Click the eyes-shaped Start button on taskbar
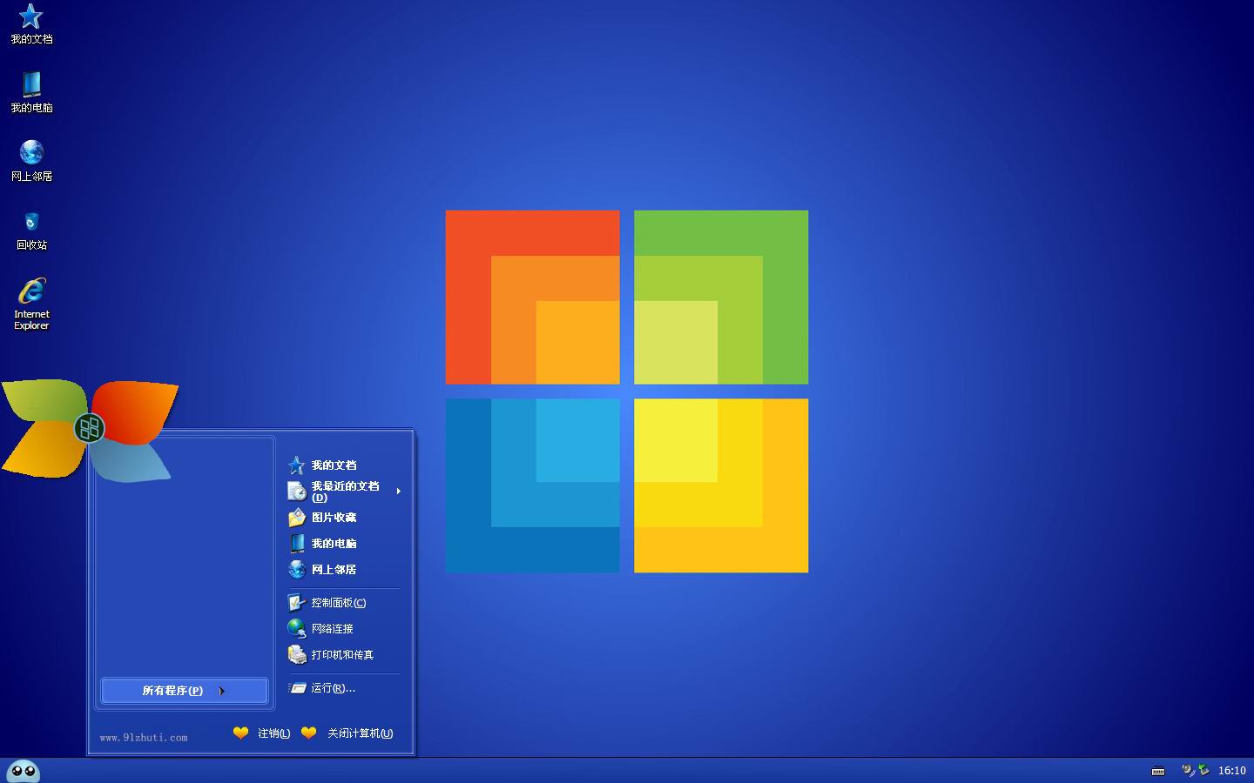The height and width of the screenshot is (783, 1254). coord(23,771)
